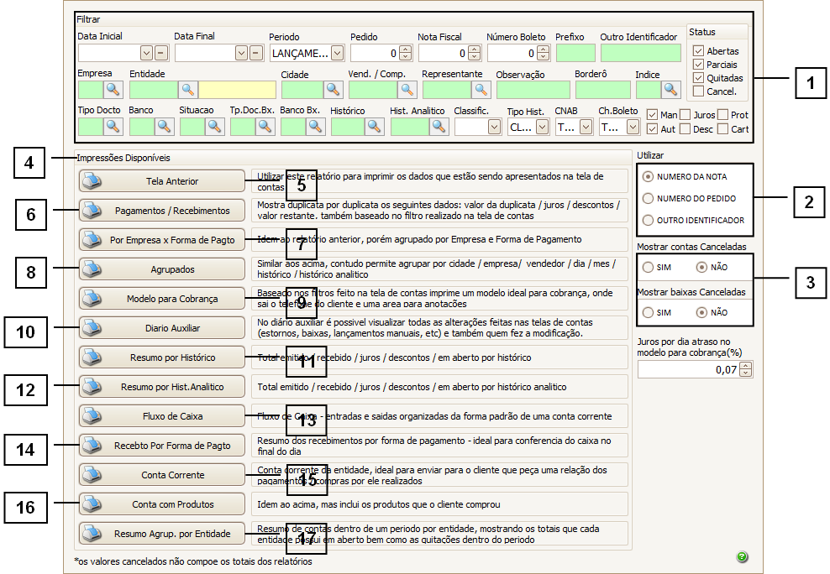Expand the Periodo dropdown
Image resolution: width=830 pixels, height=574 pixels.
[337, 53]
